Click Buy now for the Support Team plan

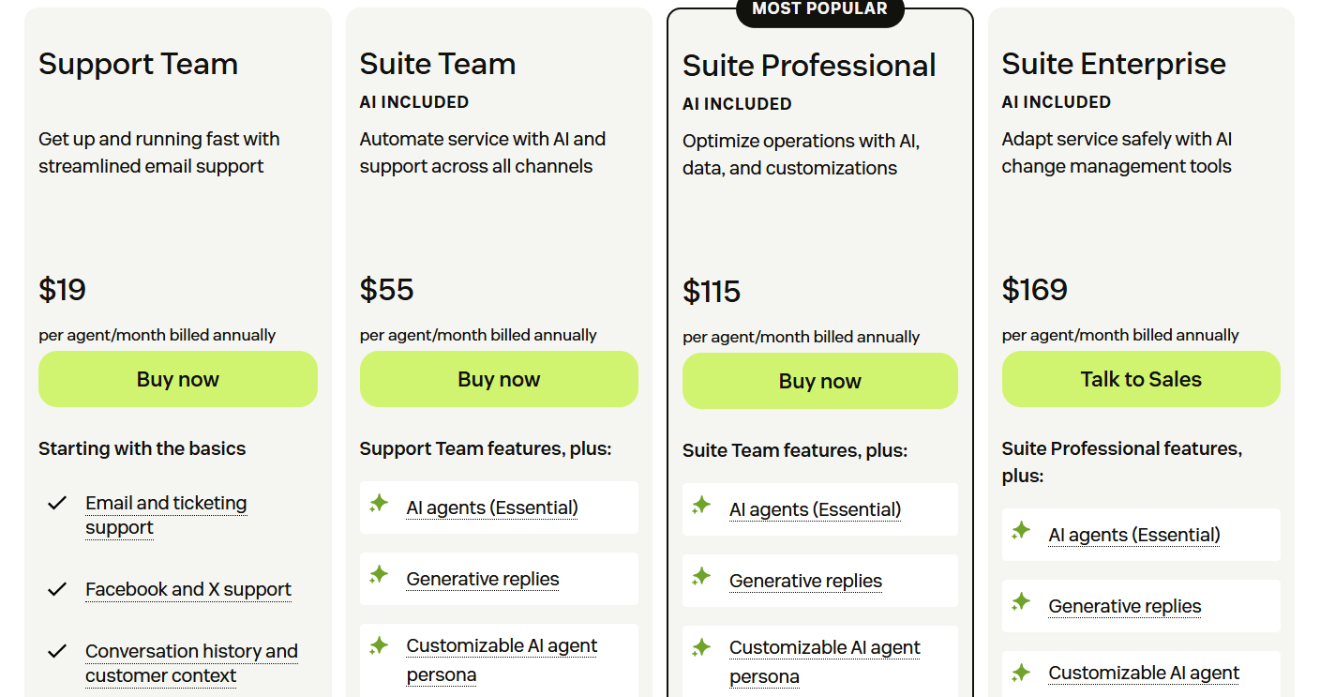[177, 379]
